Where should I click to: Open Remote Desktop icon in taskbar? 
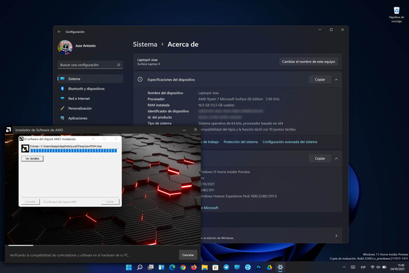point(237,267)
